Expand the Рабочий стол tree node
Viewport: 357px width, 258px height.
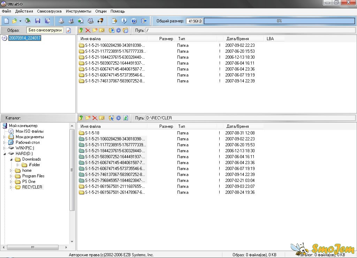4,142
